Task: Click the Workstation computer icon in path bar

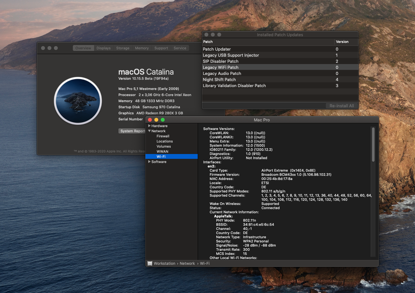Action: (x=150, y=263)
